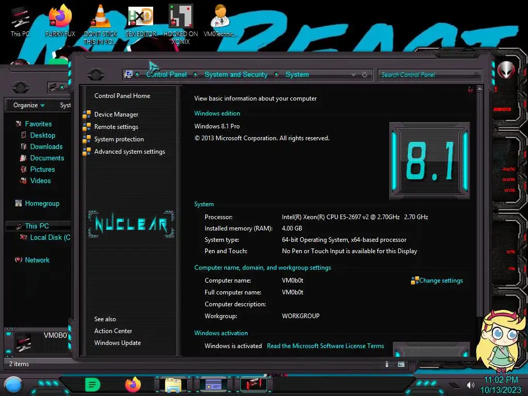
Task: Open Documents under Favorites
Action: pyautogui.click(x=47, y=158)
